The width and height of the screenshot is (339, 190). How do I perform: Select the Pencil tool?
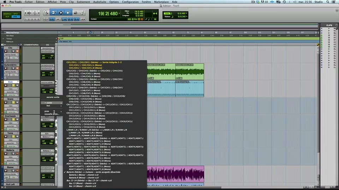[82, 13]
